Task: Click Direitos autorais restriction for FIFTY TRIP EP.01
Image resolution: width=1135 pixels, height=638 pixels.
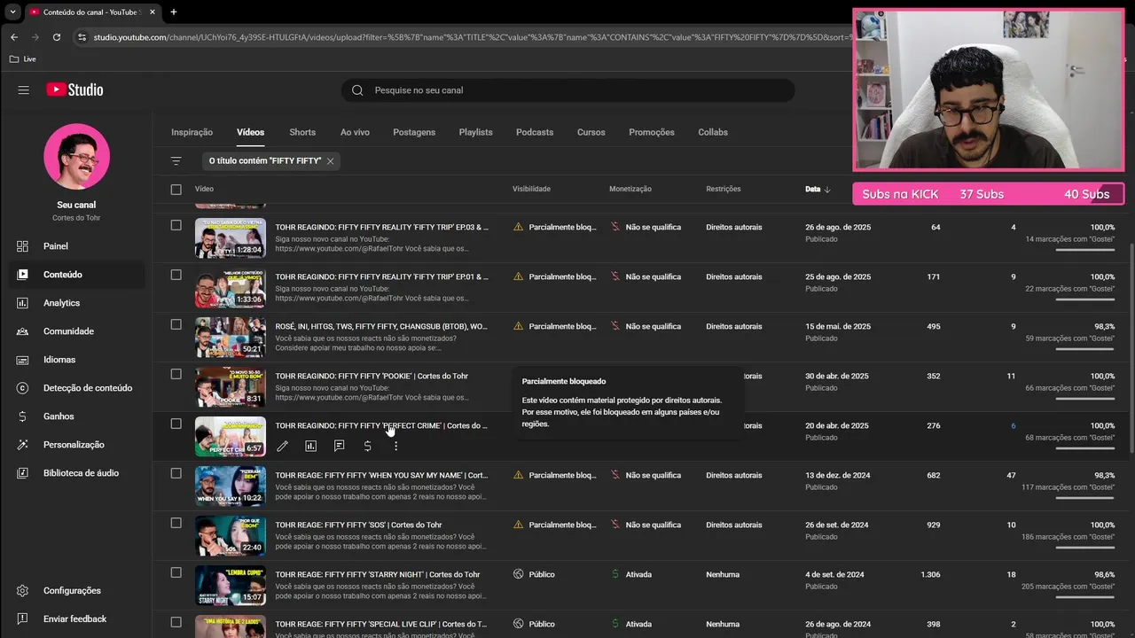Action: click(x=733, y=276)
